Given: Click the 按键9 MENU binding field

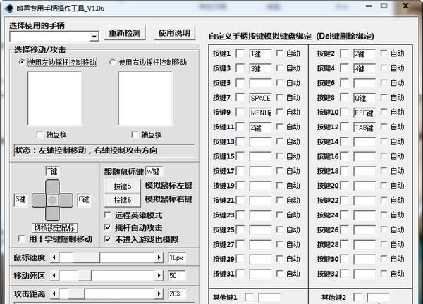Looking at the screenshot, I should [x=260, y=113].
